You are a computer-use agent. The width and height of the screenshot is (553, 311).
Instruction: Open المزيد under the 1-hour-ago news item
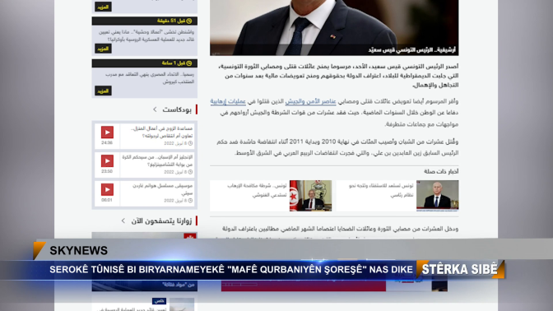tap(103, 91)
